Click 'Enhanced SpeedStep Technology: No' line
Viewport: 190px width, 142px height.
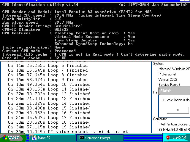tap(94, 44)
